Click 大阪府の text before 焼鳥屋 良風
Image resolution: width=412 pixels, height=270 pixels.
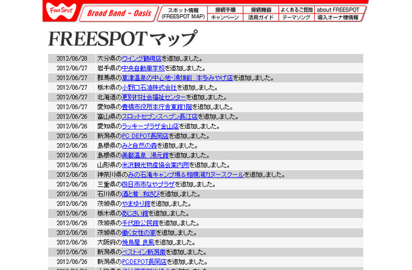(x=109, y=242)
